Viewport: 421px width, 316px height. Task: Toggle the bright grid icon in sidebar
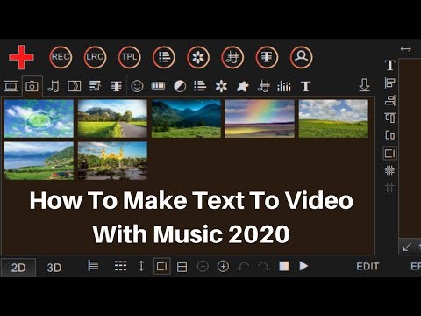coord(389,170)
